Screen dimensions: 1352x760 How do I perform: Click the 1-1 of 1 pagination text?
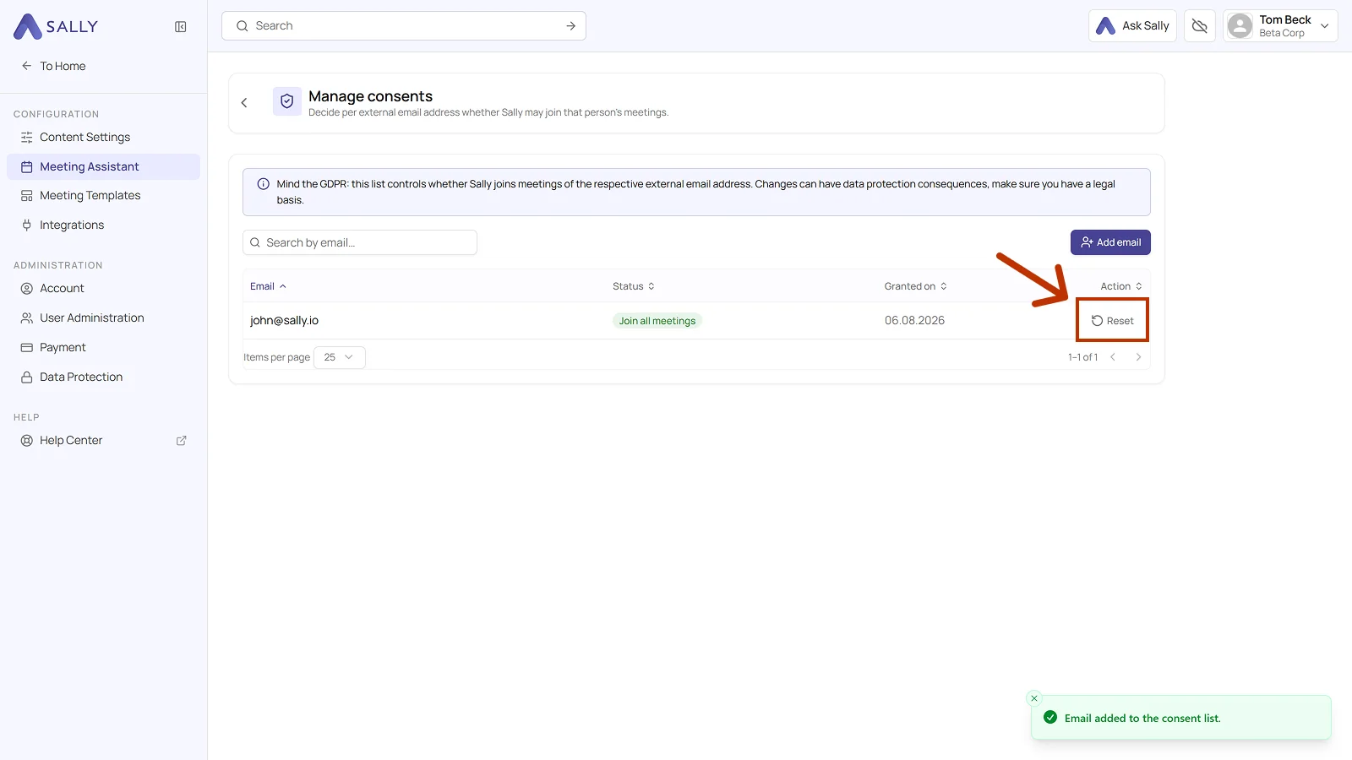1082,357
